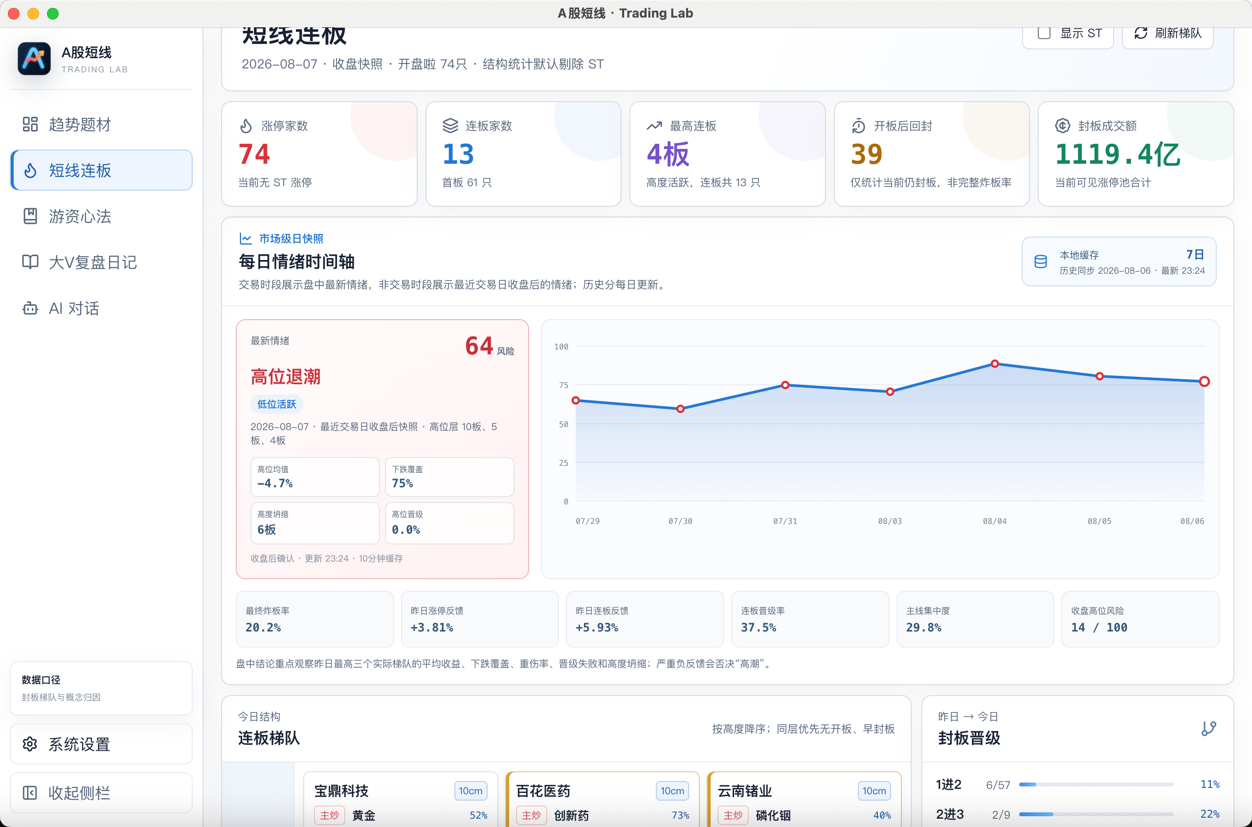The image size is (1252, 827).
Task: Click the 07/31 data point on chart
Action: [x=785, y=385]
